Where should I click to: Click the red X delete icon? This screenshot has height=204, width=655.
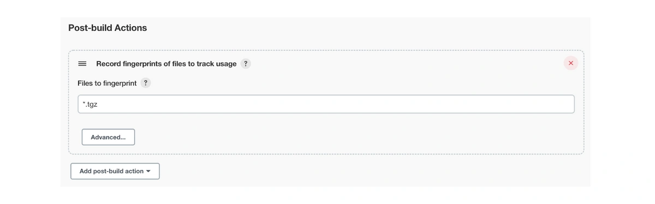pos(571,63)
